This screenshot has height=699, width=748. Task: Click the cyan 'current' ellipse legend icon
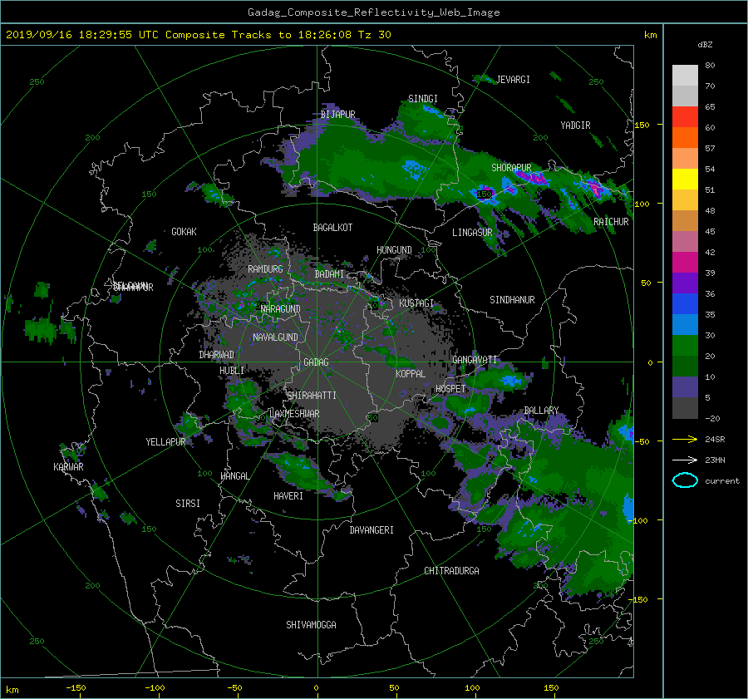pyautogui.click(x=685, y=480)
